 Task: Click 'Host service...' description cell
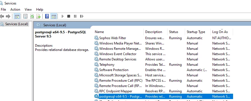pyautogui.click(x=155, y=75)
